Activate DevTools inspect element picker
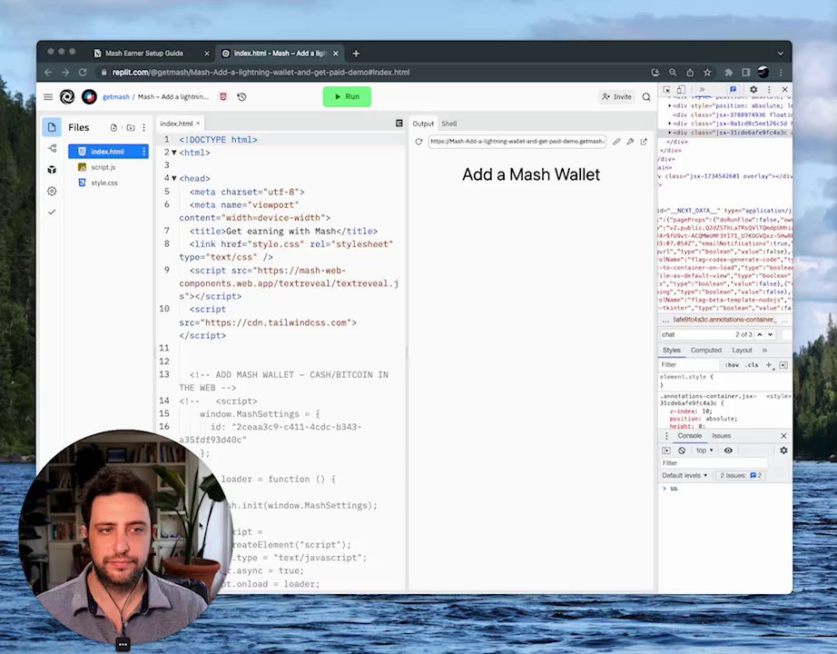 (666, 90)
